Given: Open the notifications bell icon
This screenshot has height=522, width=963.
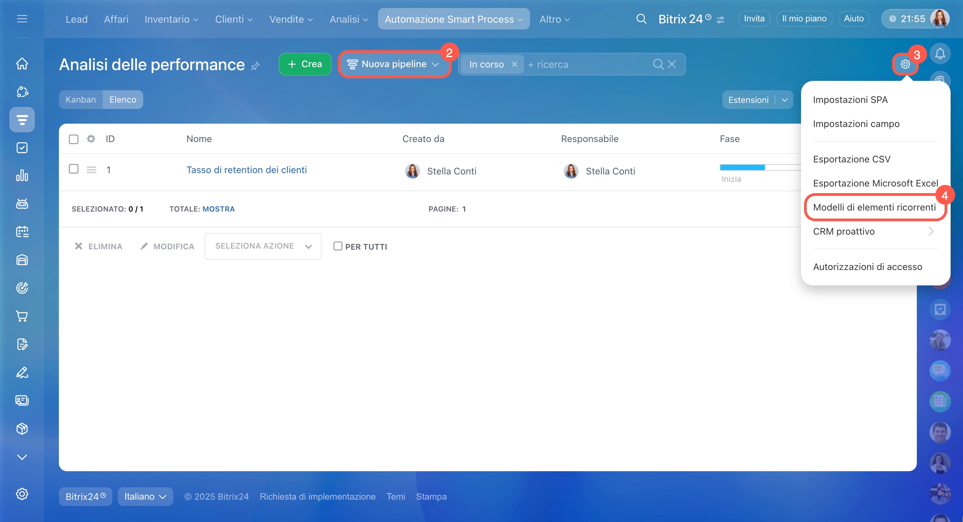Looking at the screenshot, I should [x=940, y=54].
